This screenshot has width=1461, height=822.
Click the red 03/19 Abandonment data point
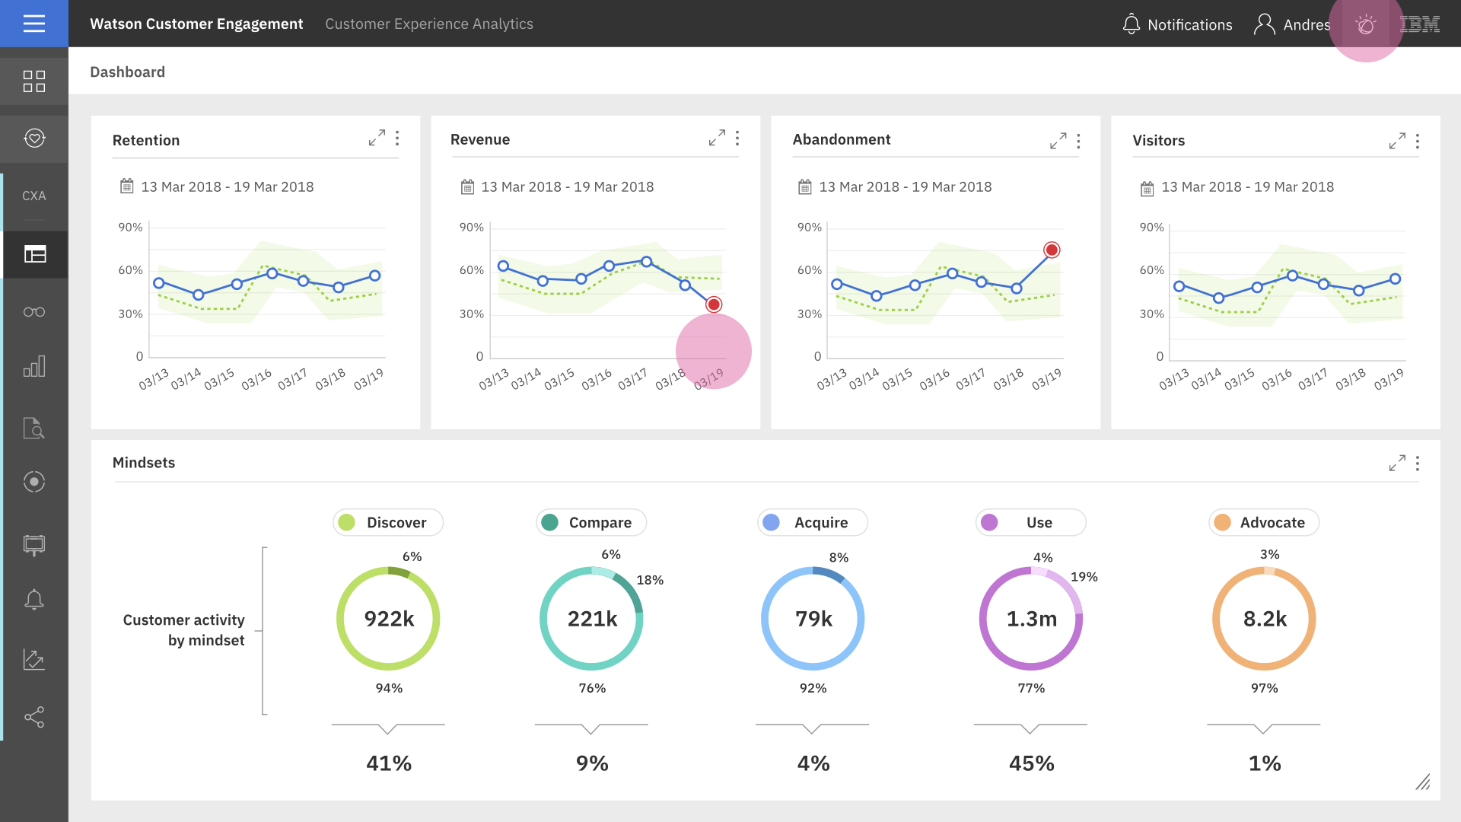[x=1052, y=250]
